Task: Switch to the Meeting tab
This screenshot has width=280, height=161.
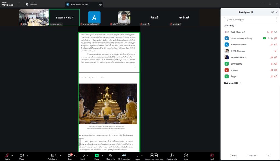Action: click(31, 4)
